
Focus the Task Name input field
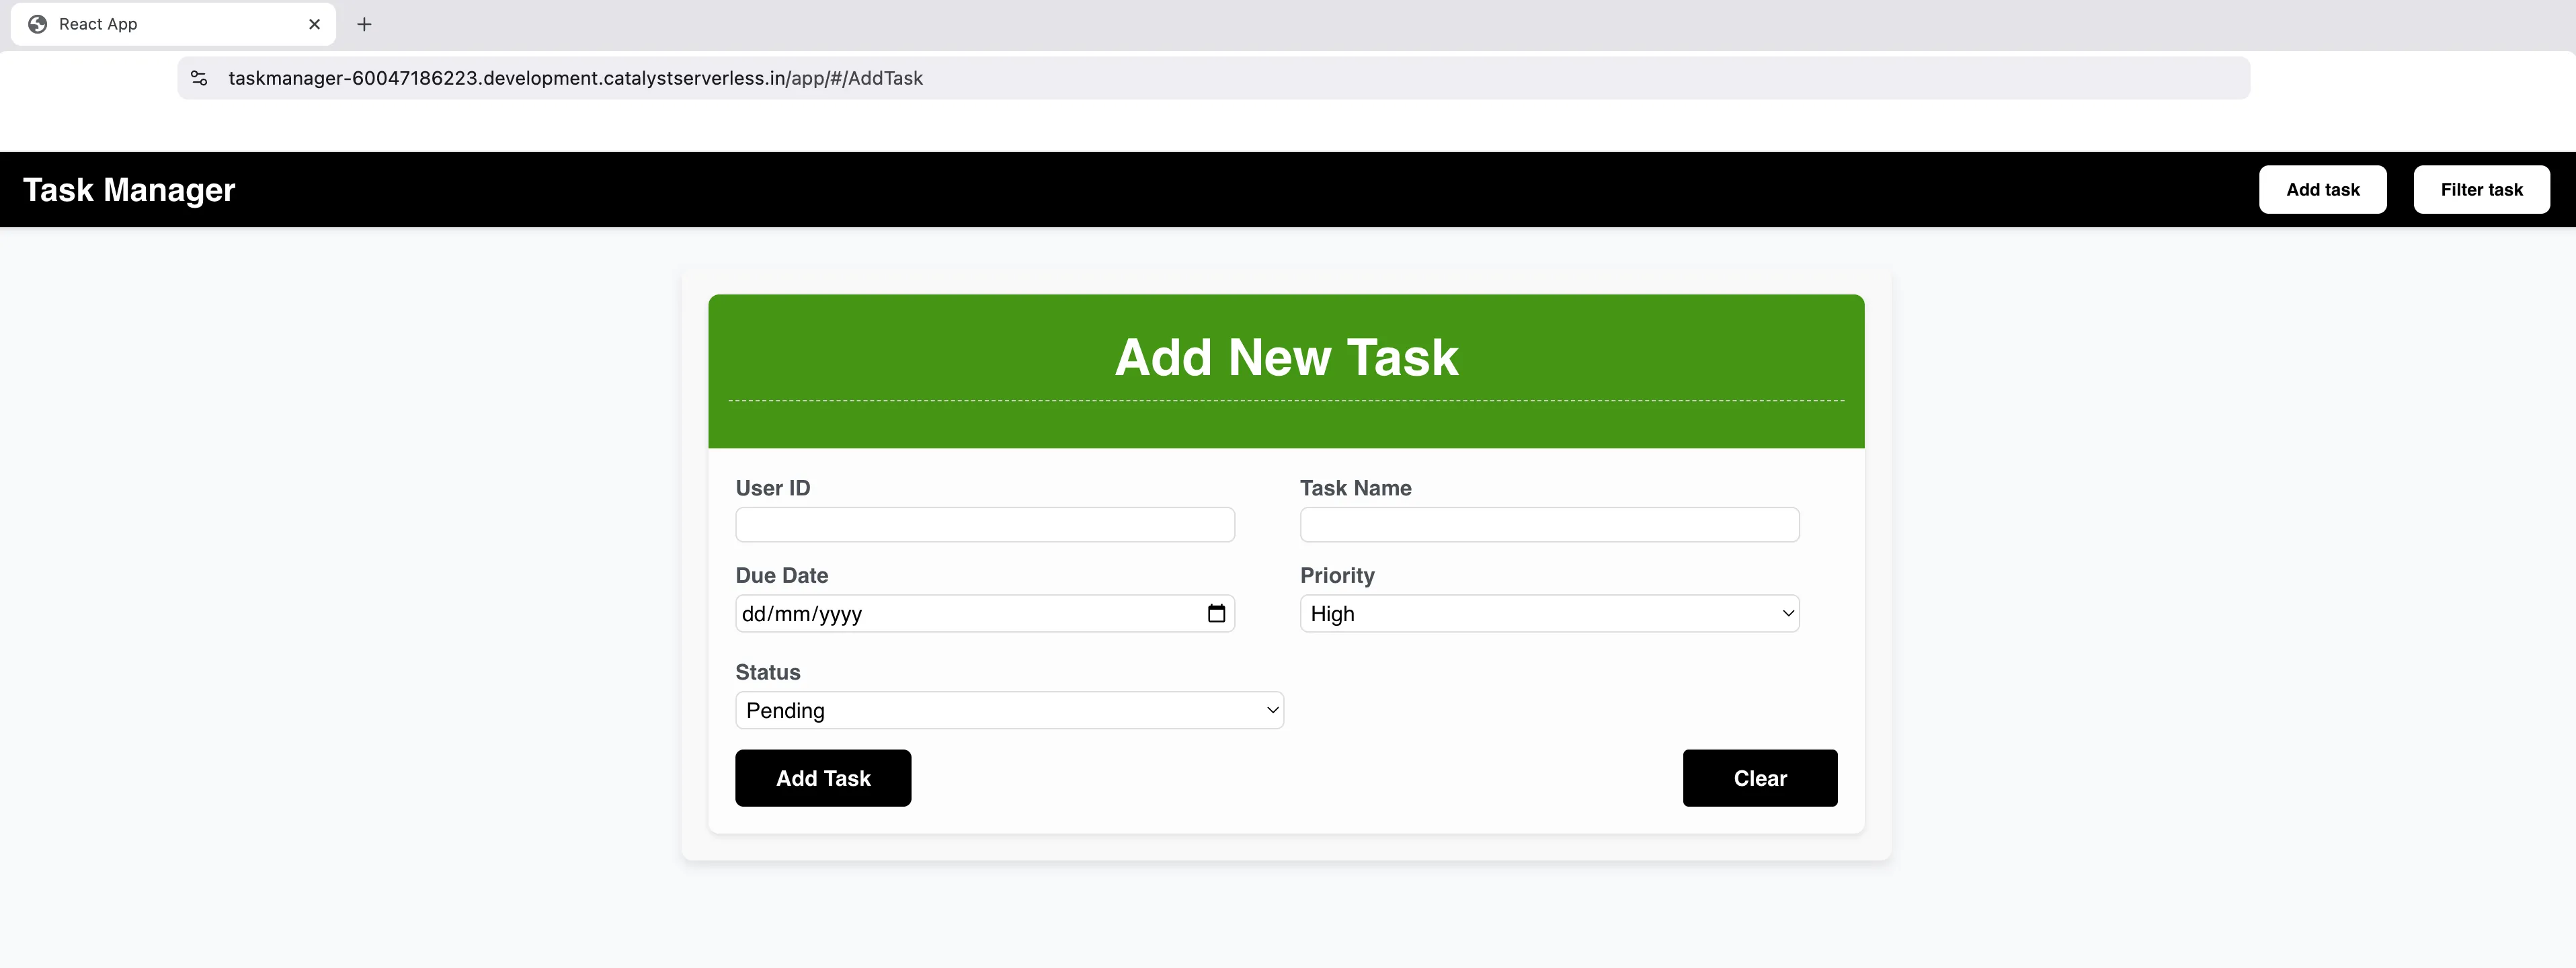pos(1549,525)
